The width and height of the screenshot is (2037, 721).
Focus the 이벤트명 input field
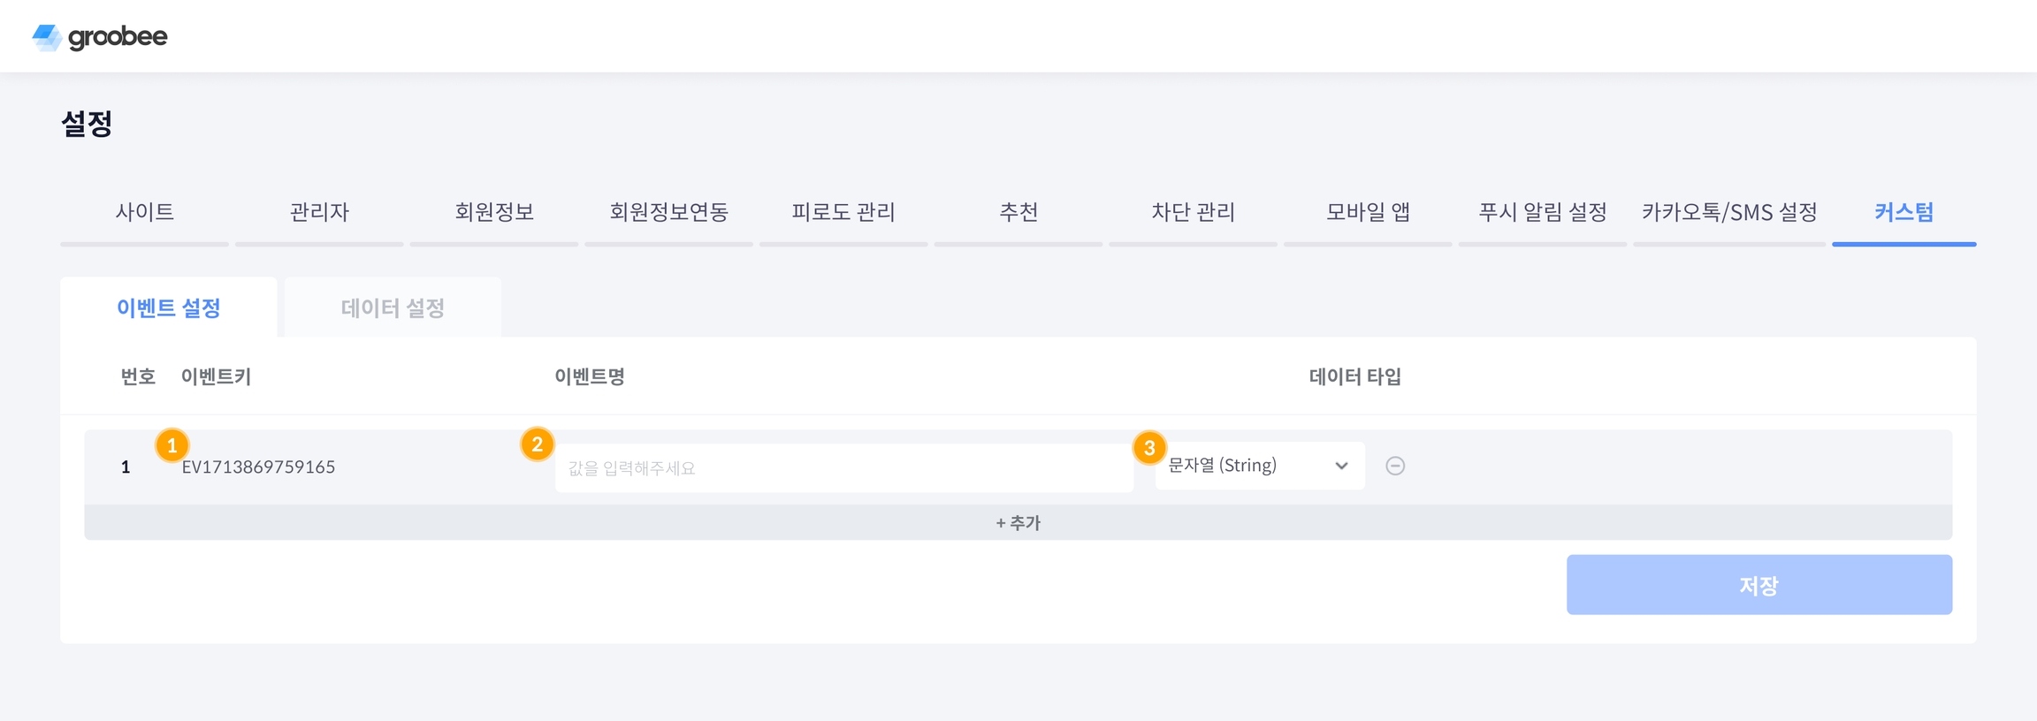pyautogui.click(x=843, y=467)
